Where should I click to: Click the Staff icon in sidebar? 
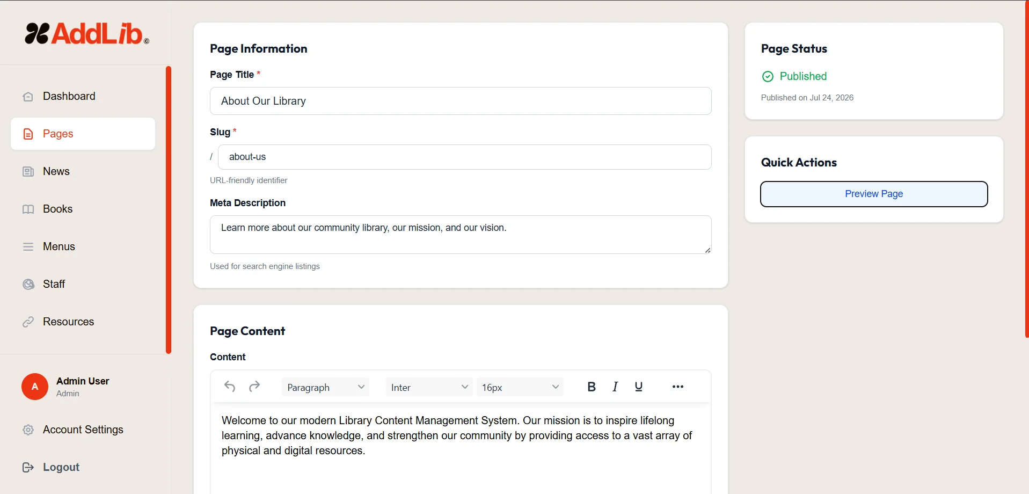[28, 285]
